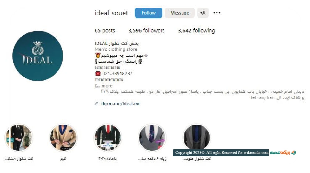Click the red telephone icon

pyautogui.click(x=98, y=74)
